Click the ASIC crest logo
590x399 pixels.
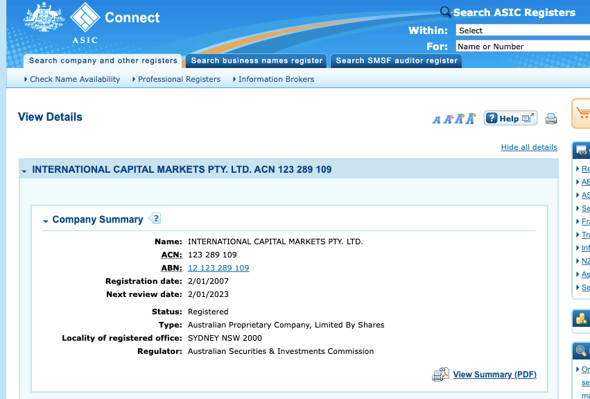44,17
